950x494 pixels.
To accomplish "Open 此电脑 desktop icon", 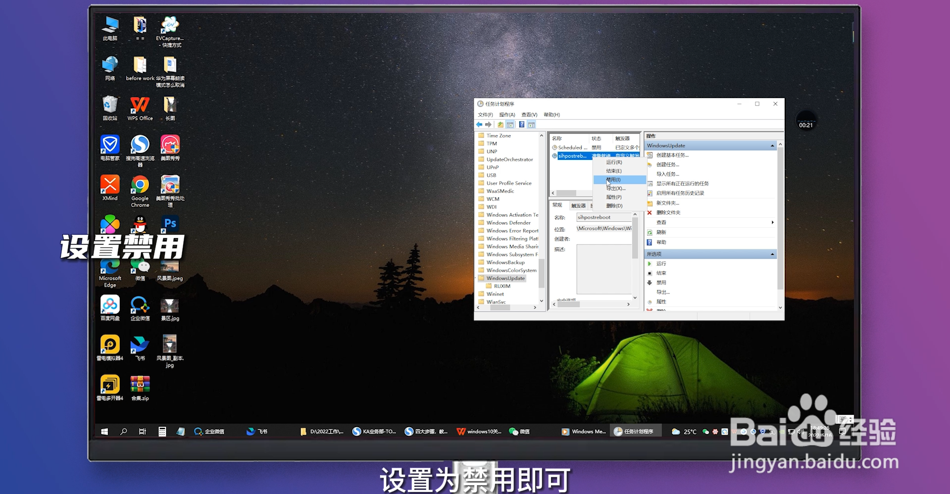I will tap(110, 28).
